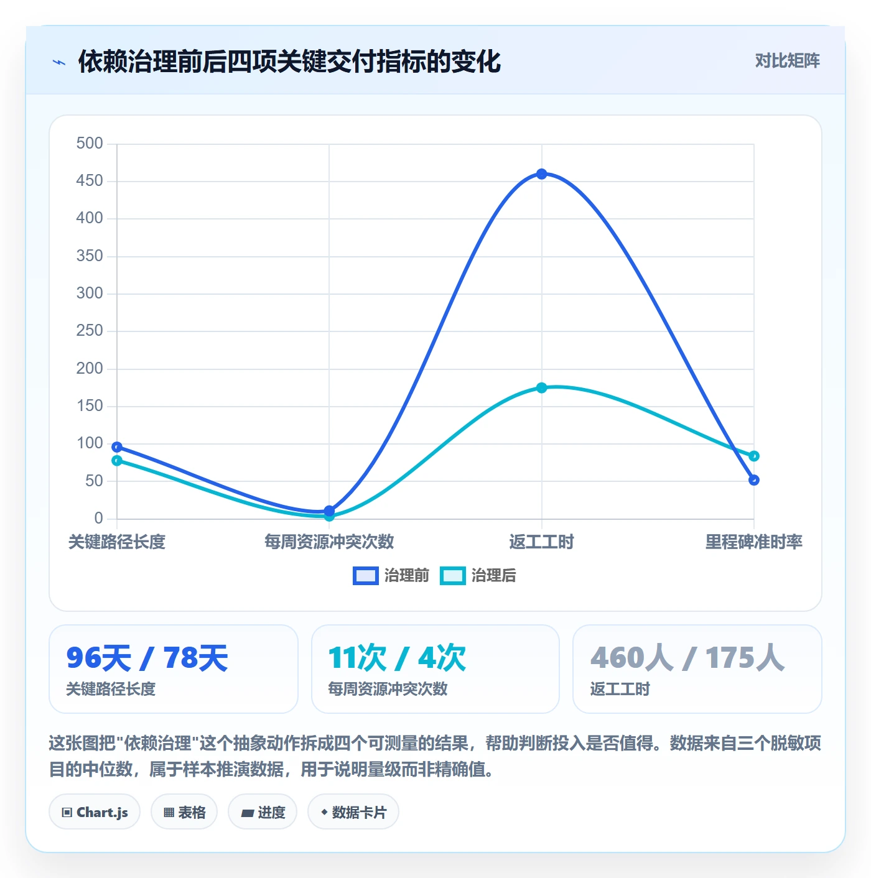
Task: Click the lightning bolt icon beside the title
Action: click(x=59, y=62)
